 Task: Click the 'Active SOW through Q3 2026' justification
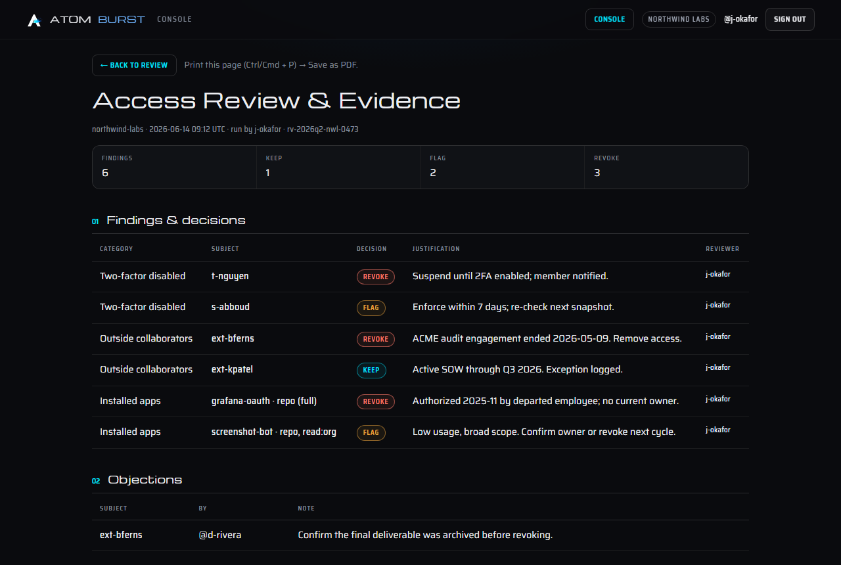518,369
